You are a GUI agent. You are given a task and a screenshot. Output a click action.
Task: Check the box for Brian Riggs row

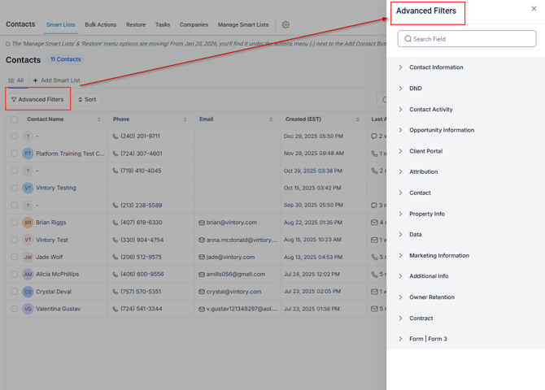coord(14,223)
